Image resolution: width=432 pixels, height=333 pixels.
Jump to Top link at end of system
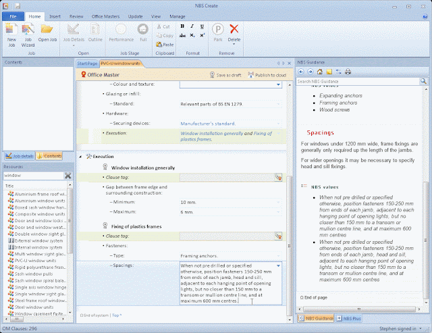point(117,315)
